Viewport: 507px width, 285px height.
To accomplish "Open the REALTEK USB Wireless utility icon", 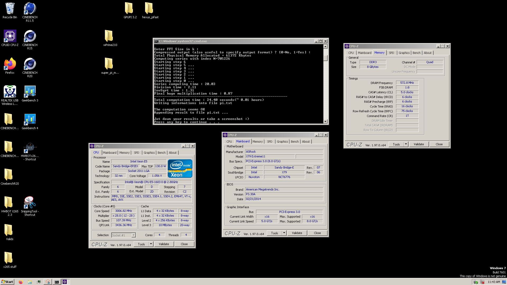I will [10, 95].
